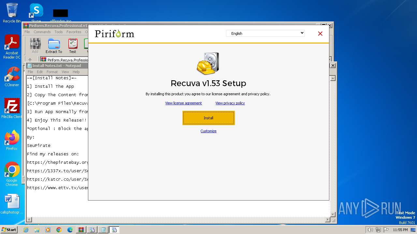Launch Internet Explorer from taskbar
The width and height of the screenshot is (417, 234).
pos(26,230)
